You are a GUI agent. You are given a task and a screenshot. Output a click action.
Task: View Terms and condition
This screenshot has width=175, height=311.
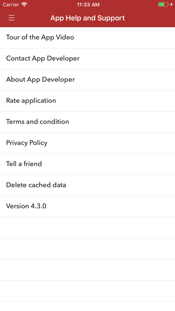87,122
